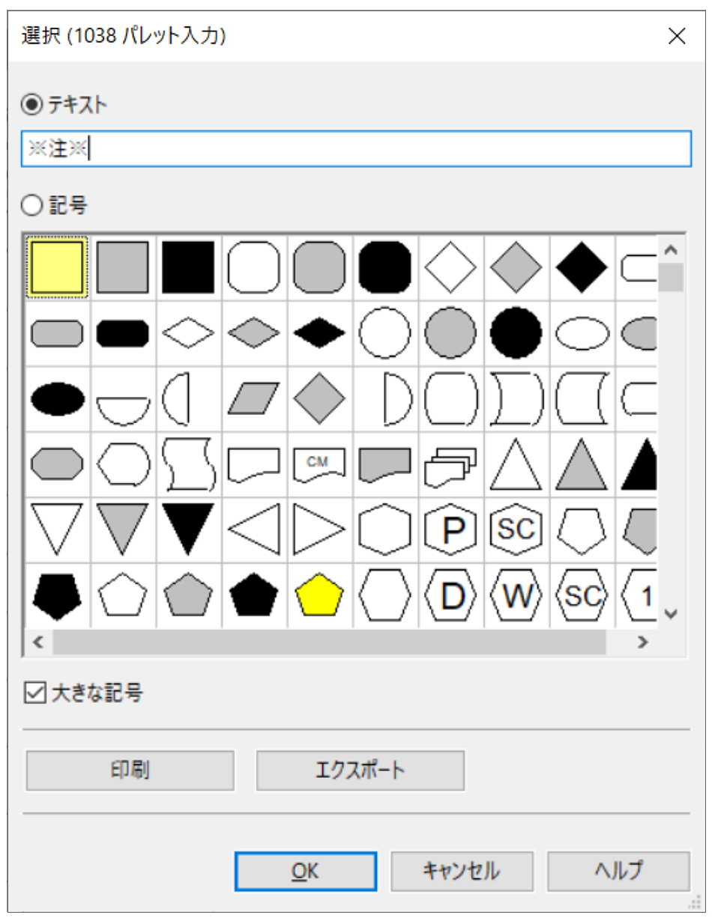Click the symbol grid's scroll up arrow
The height and width of the screenshot is (921, 712).
point(671,250)
